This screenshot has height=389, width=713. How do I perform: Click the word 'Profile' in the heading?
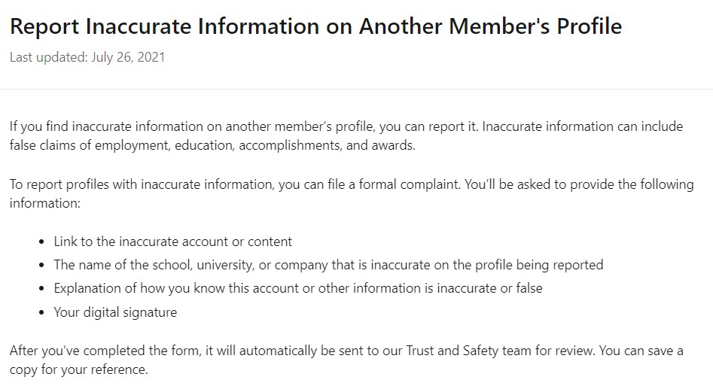[590, 26]
